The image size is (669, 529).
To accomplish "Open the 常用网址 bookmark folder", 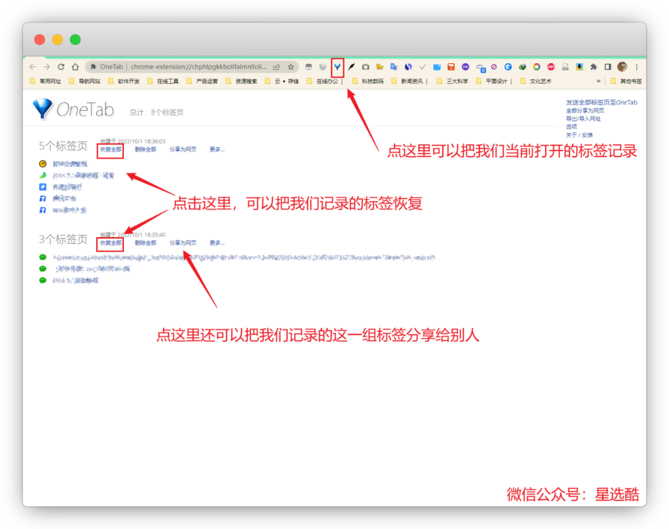I will (46, 81).
